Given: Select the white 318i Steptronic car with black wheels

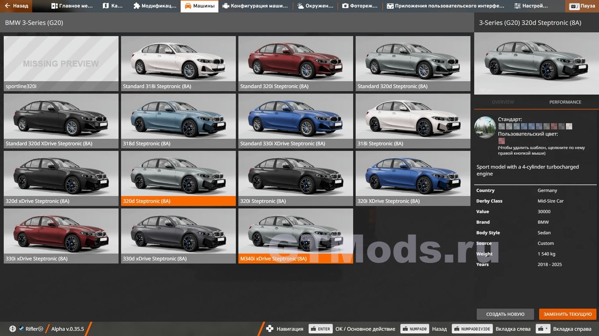Looking at the screenshot, I should pos(413,121).
